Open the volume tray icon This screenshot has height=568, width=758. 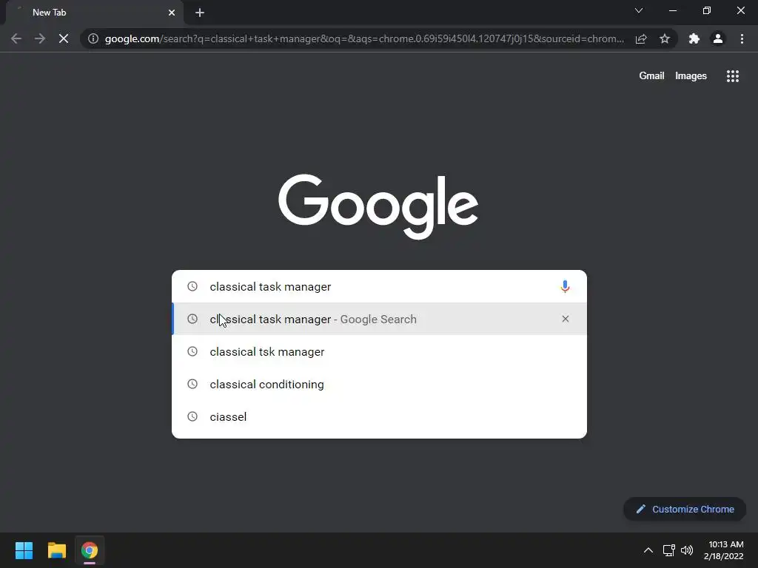click(686, 550)
